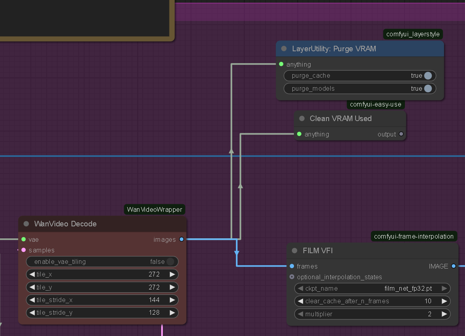Click the tile_x value 272

154,274
